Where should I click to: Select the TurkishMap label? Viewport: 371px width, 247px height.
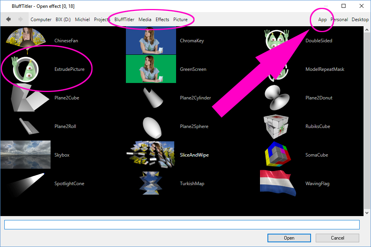[x=192, y=184]
